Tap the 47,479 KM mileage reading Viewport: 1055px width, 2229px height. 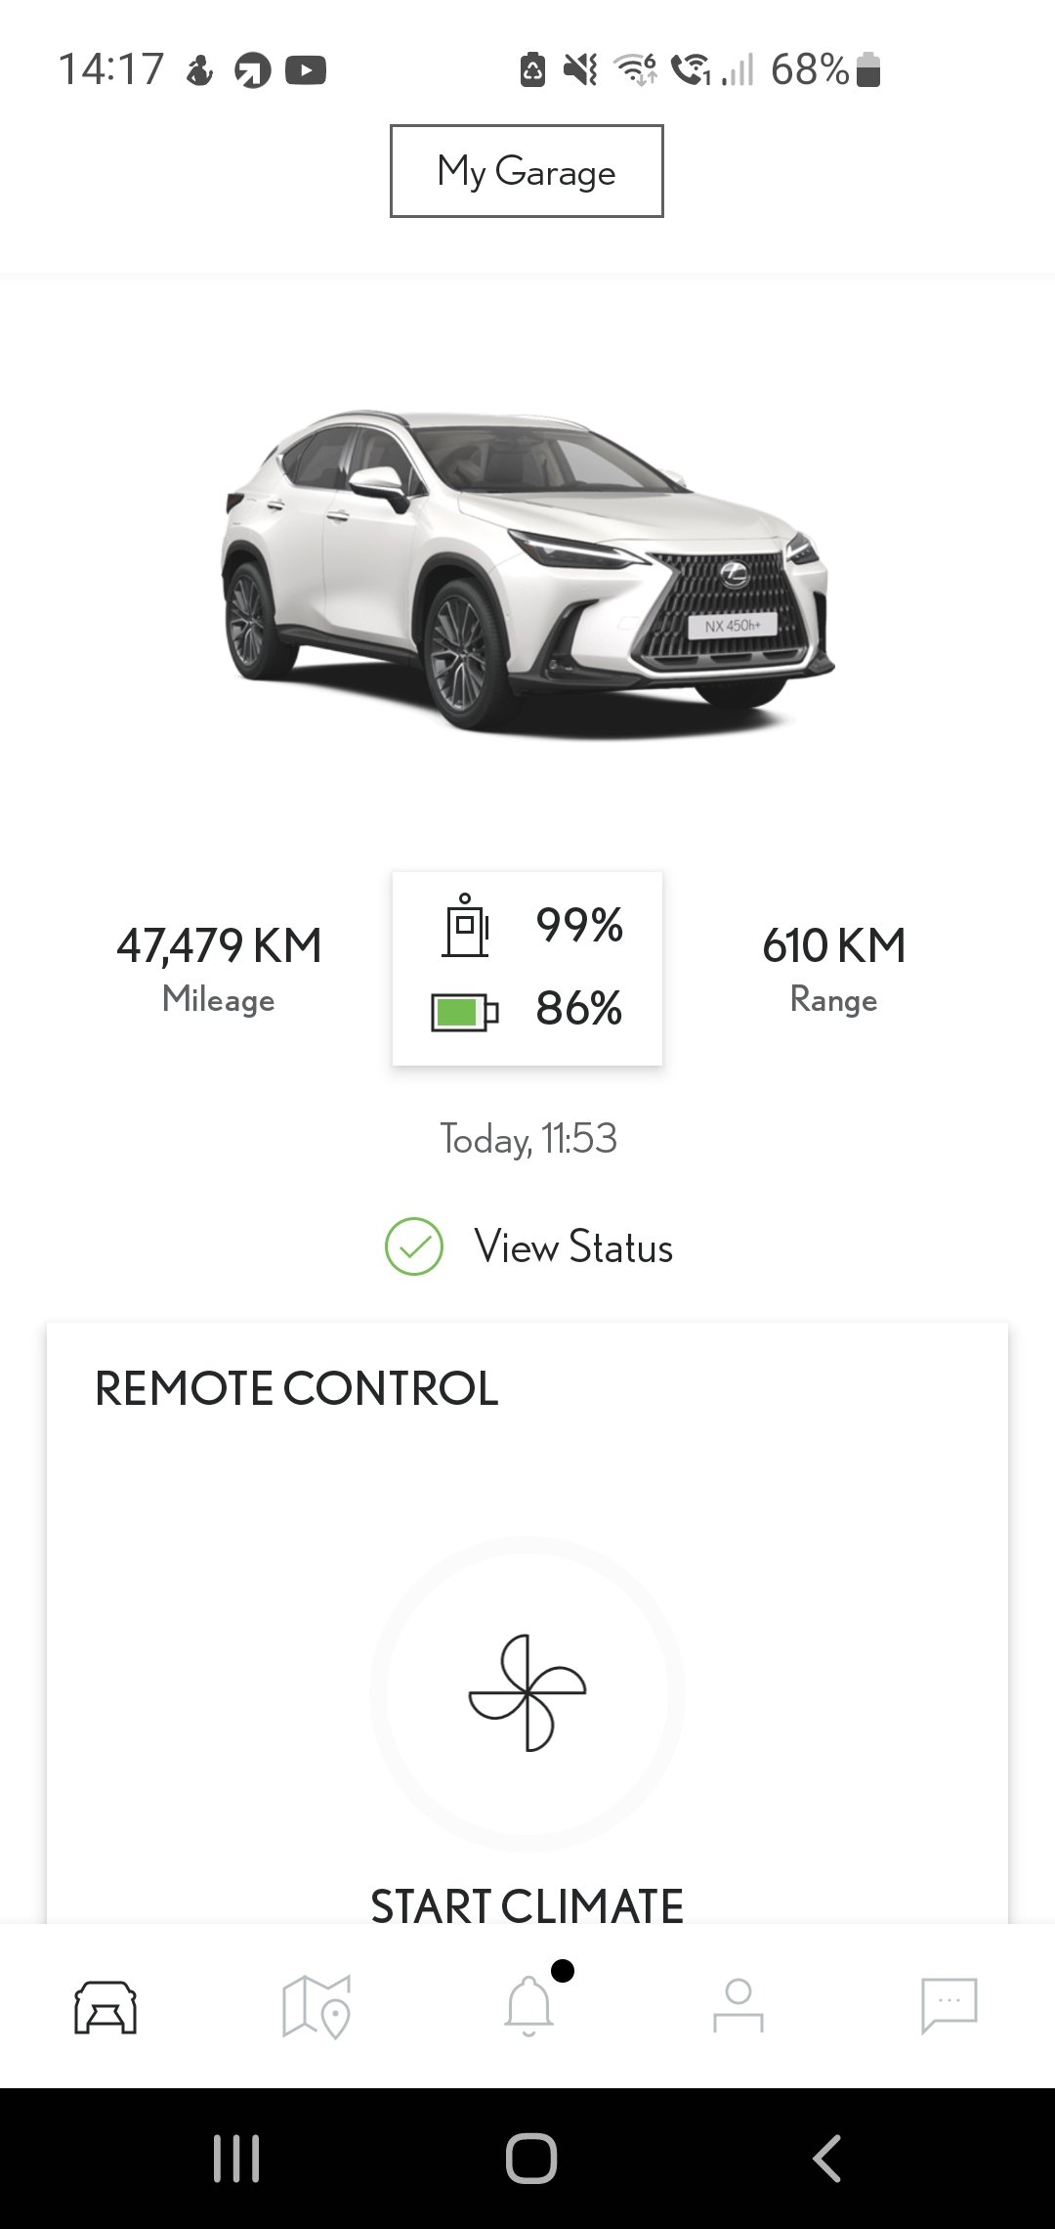[x=219, y=946]
